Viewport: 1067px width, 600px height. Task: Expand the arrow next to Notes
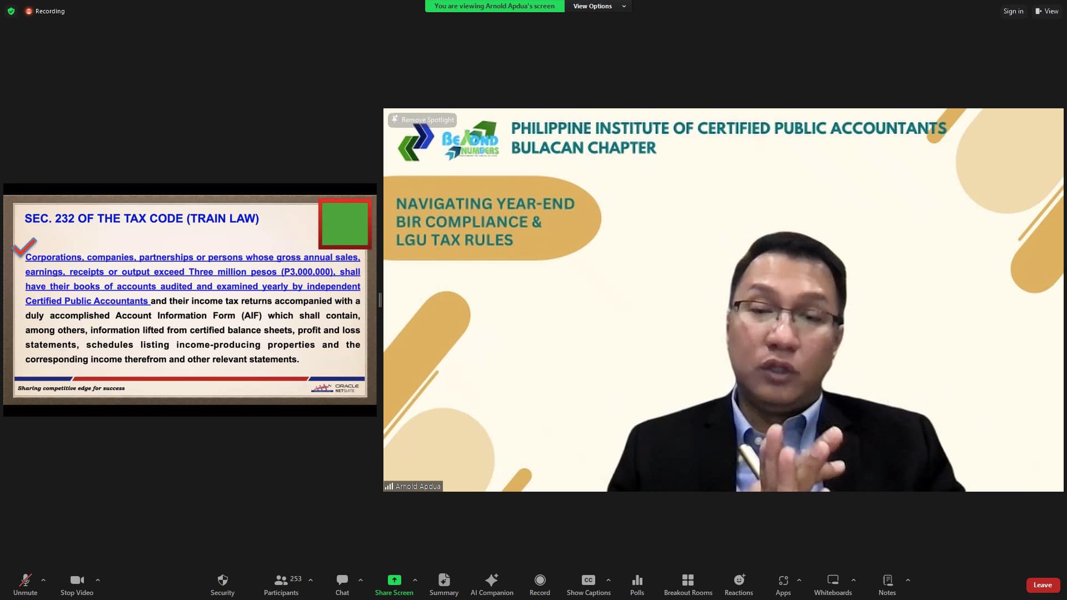908,580
